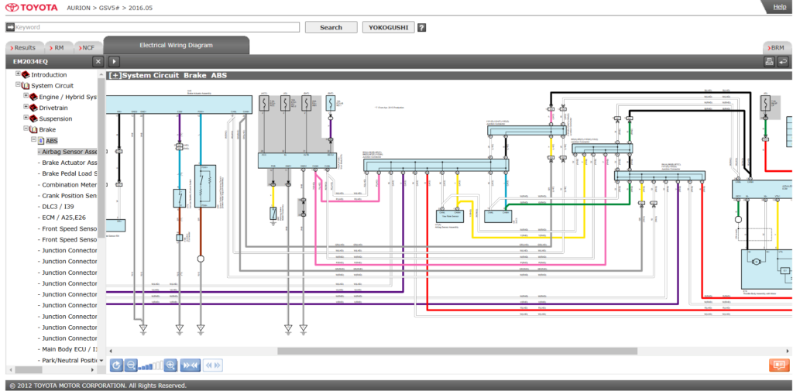The width and height of the screenshot is (793, 391).
Task: Open the BRM tab
Action: point(777,47)
